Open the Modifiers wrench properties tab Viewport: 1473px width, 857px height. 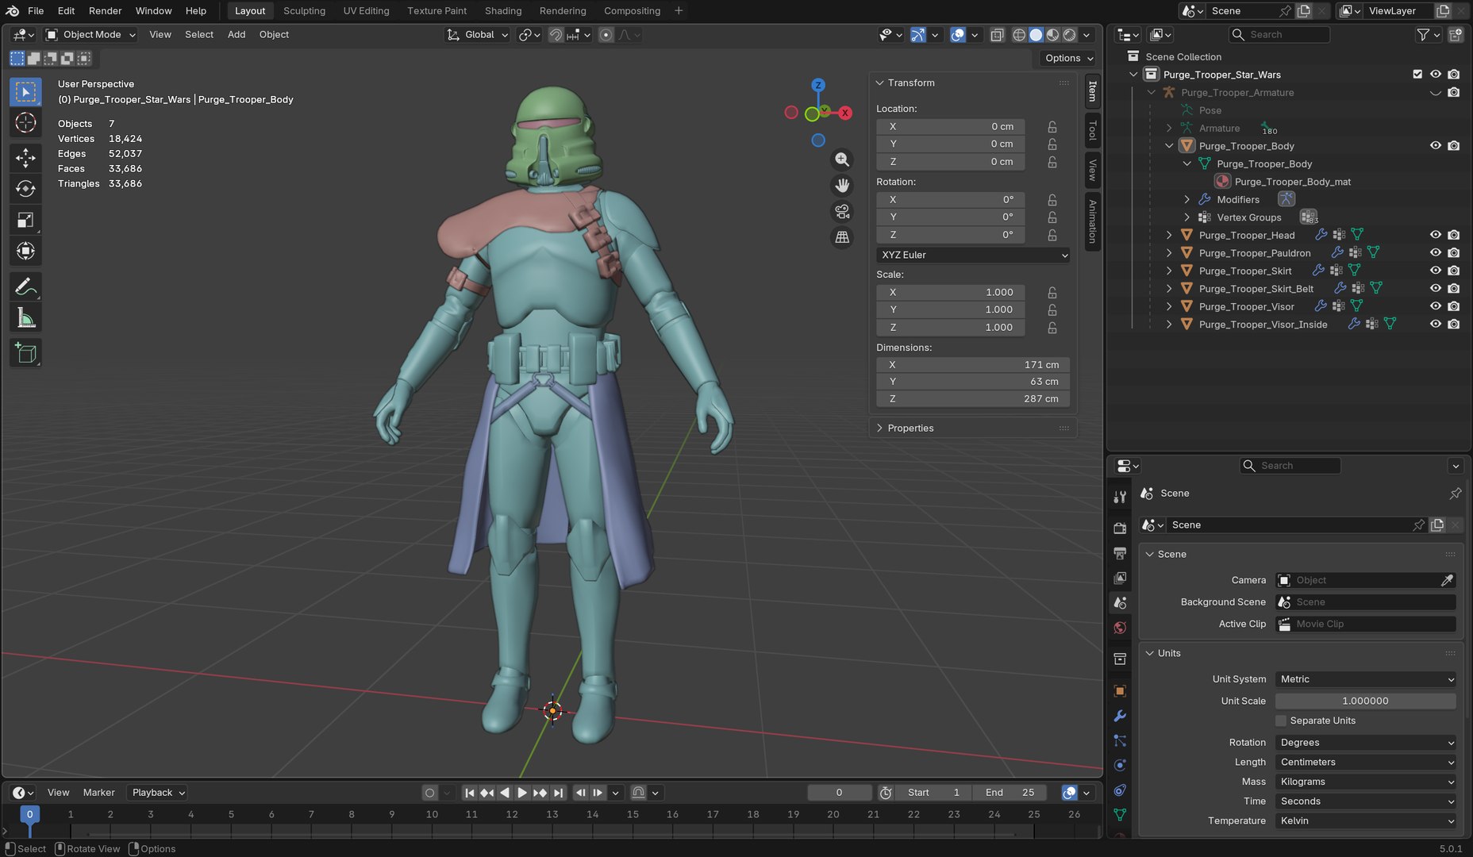click(1120, 716)
